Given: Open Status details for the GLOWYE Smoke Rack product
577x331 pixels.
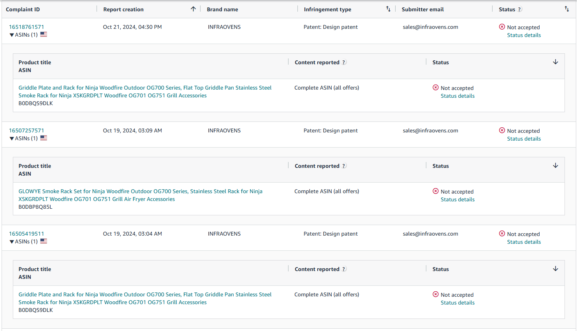Looking at the screenshot, I should coord(457,199).
